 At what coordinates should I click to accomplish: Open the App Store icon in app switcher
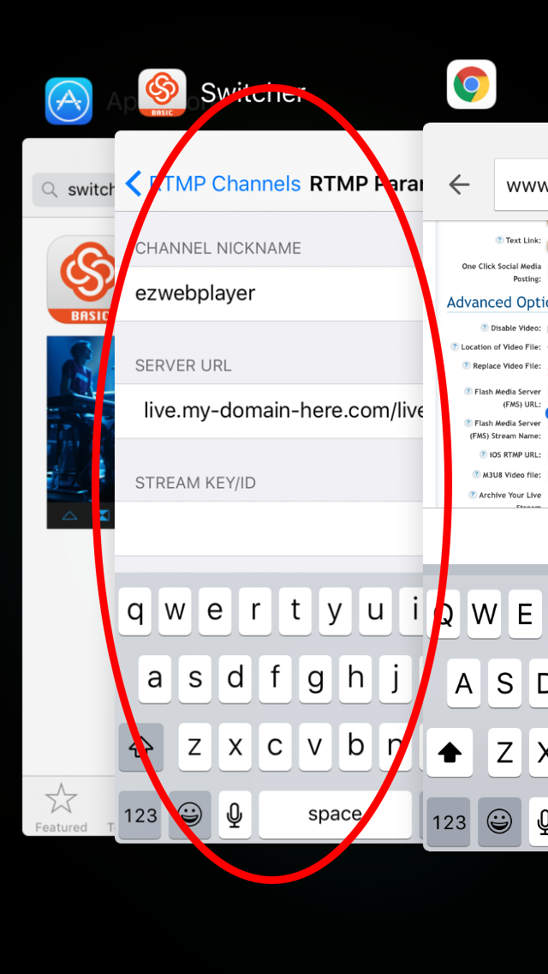pyautogui.click(x=68, y=101)
